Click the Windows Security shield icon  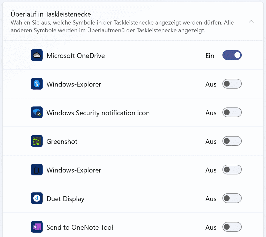click(37, 113)
